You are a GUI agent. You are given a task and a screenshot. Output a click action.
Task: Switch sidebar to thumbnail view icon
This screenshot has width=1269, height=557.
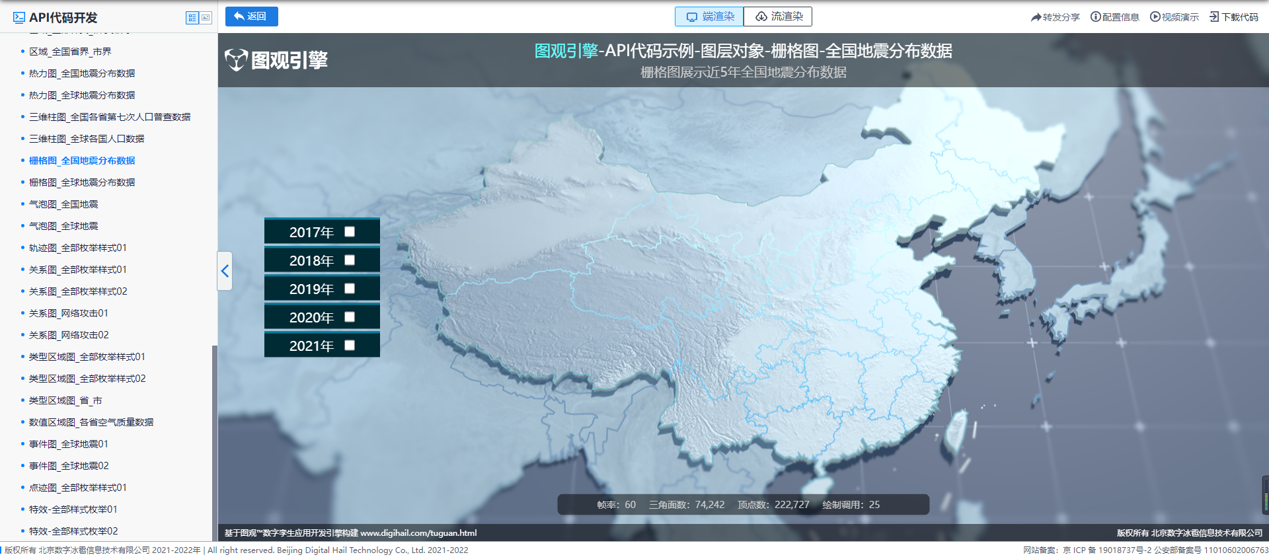click(x=206, y=18)
